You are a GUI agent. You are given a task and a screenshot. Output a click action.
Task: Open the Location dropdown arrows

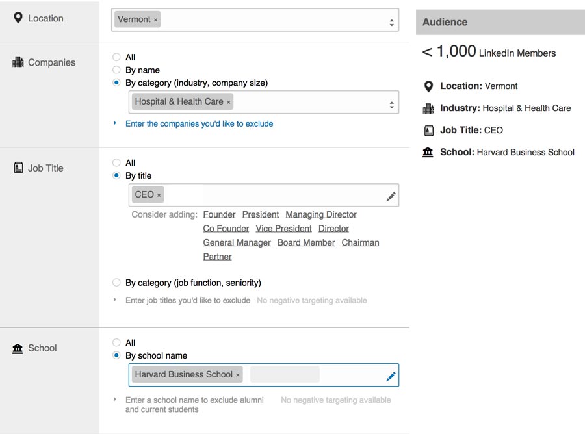(391, 22)
